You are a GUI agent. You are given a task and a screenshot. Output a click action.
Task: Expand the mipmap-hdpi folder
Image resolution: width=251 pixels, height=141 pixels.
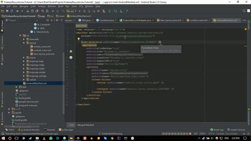point(24,61)
